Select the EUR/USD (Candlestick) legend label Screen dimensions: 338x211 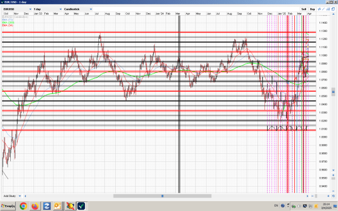pyautogui.click(x=15, y=17)
